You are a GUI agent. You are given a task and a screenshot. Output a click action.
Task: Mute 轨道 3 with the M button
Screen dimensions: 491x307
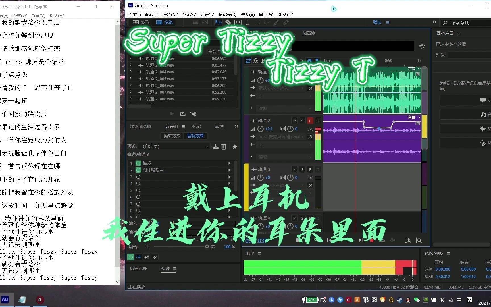pyautogui.click(x=295, y=169)
